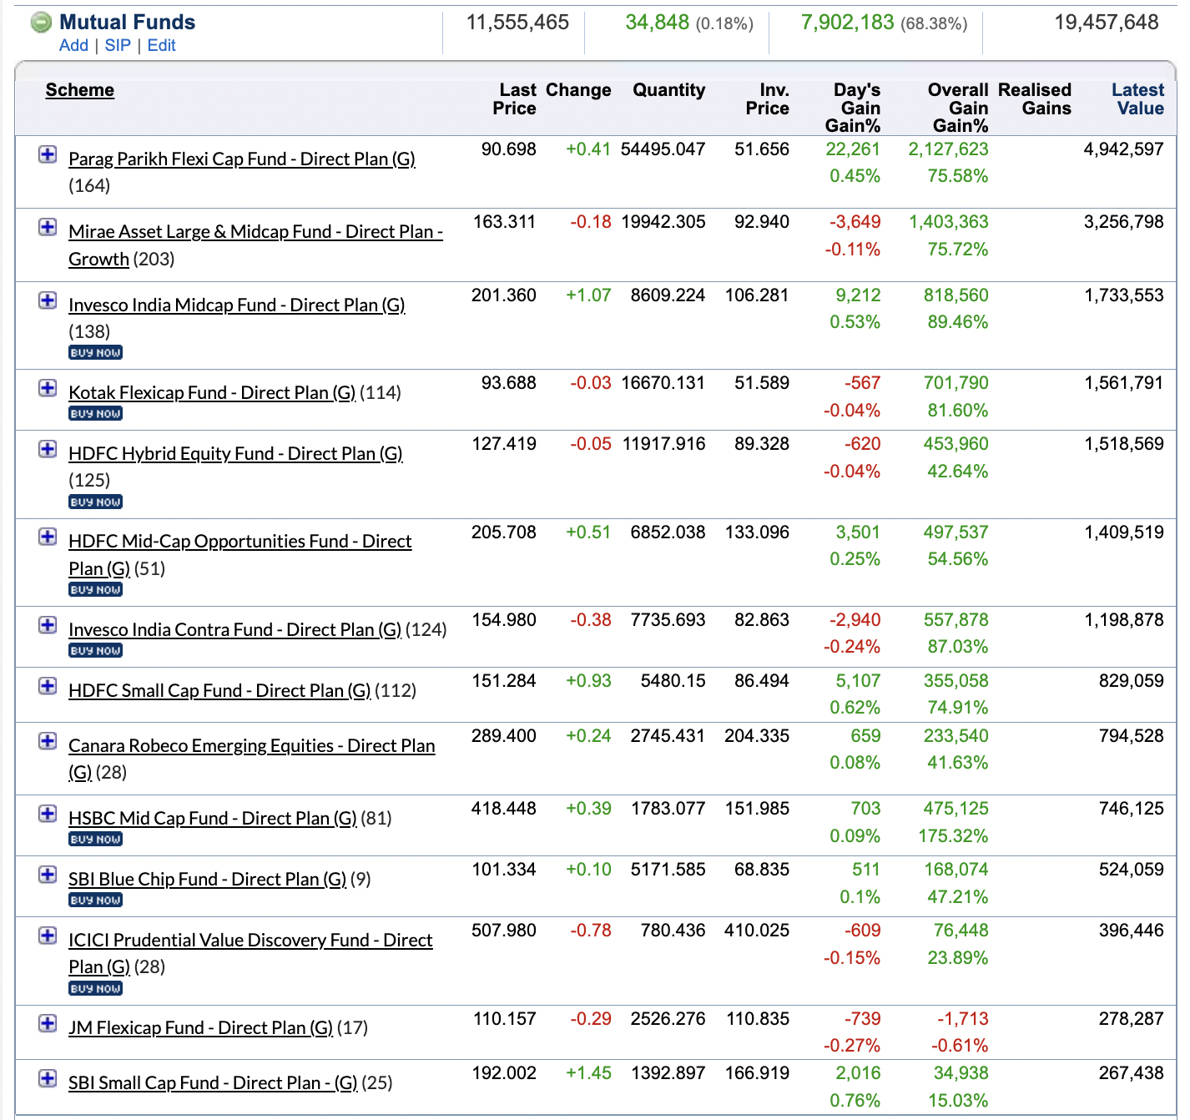Click the Edit link under Mutual Funds

(161, 45)
